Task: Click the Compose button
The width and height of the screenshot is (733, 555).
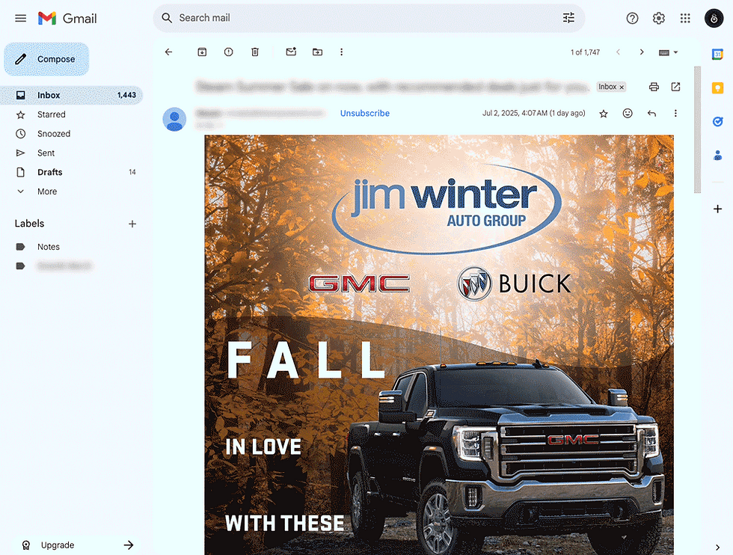Action: pos(46,59)
